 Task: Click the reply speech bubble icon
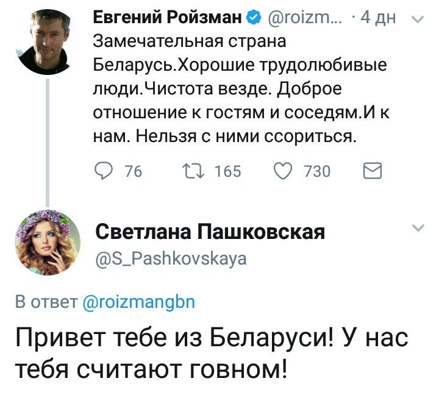(104, 171)
